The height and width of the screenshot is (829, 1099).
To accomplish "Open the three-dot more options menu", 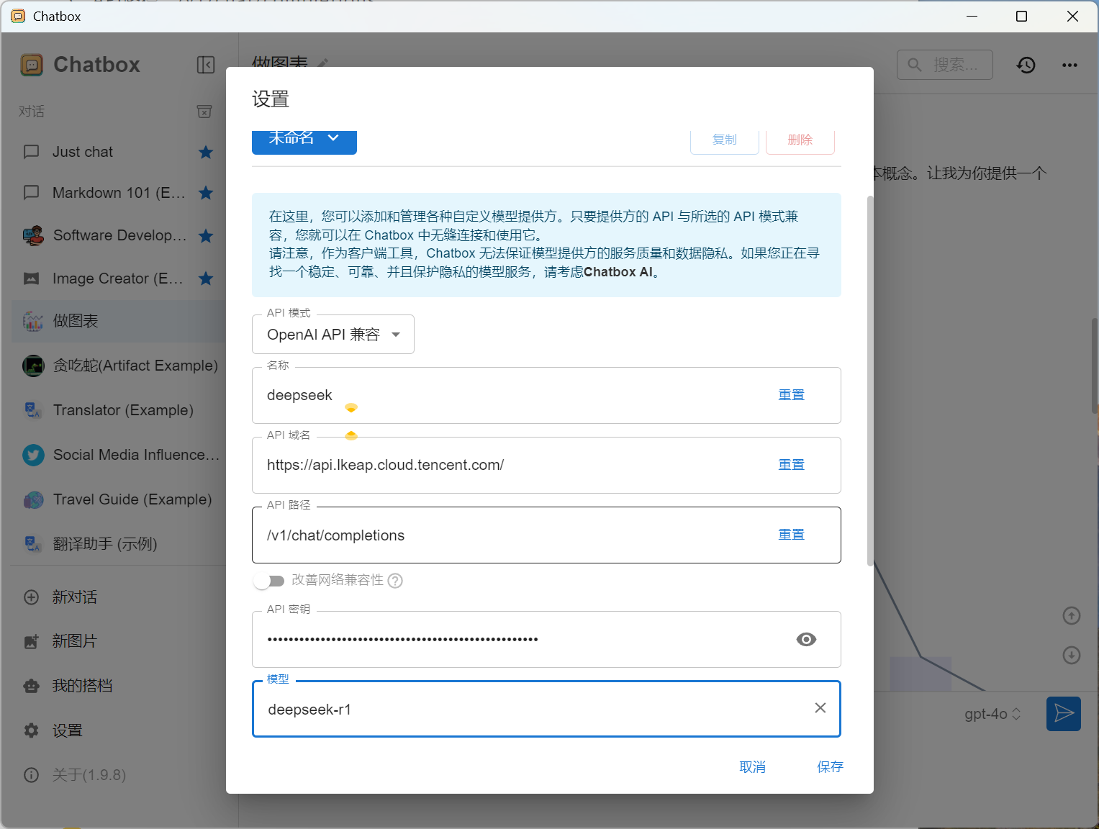I will pos(1070,65).
